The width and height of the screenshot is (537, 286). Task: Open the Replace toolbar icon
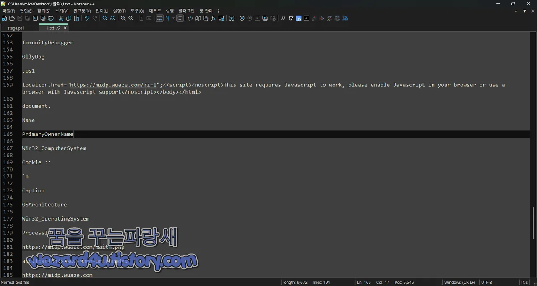pos(112,18)
